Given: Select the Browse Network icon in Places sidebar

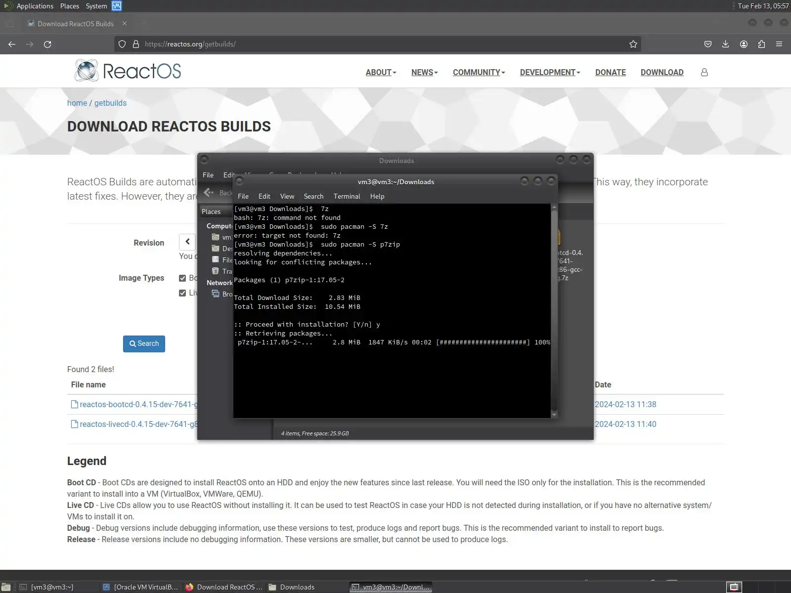Looking at the screenshot, I should tap(216, 294).
